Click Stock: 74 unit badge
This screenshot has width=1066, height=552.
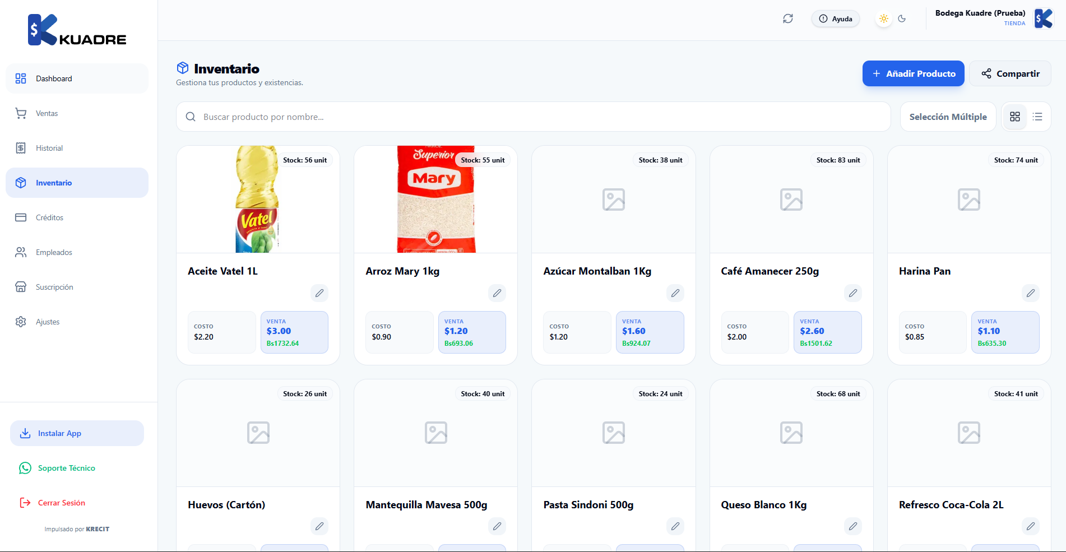tap(1016, 160)
